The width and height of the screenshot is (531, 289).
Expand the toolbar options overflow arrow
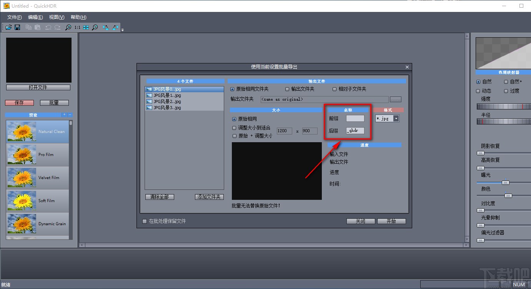coord(122,30)
